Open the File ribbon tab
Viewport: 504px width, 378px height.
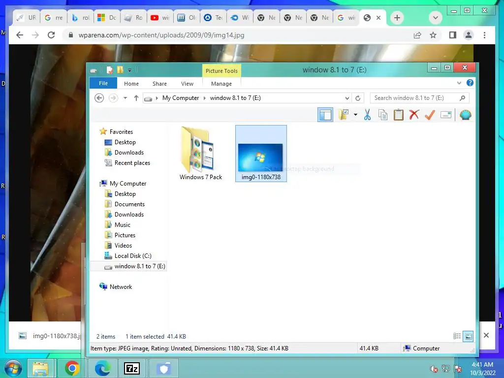103,83
